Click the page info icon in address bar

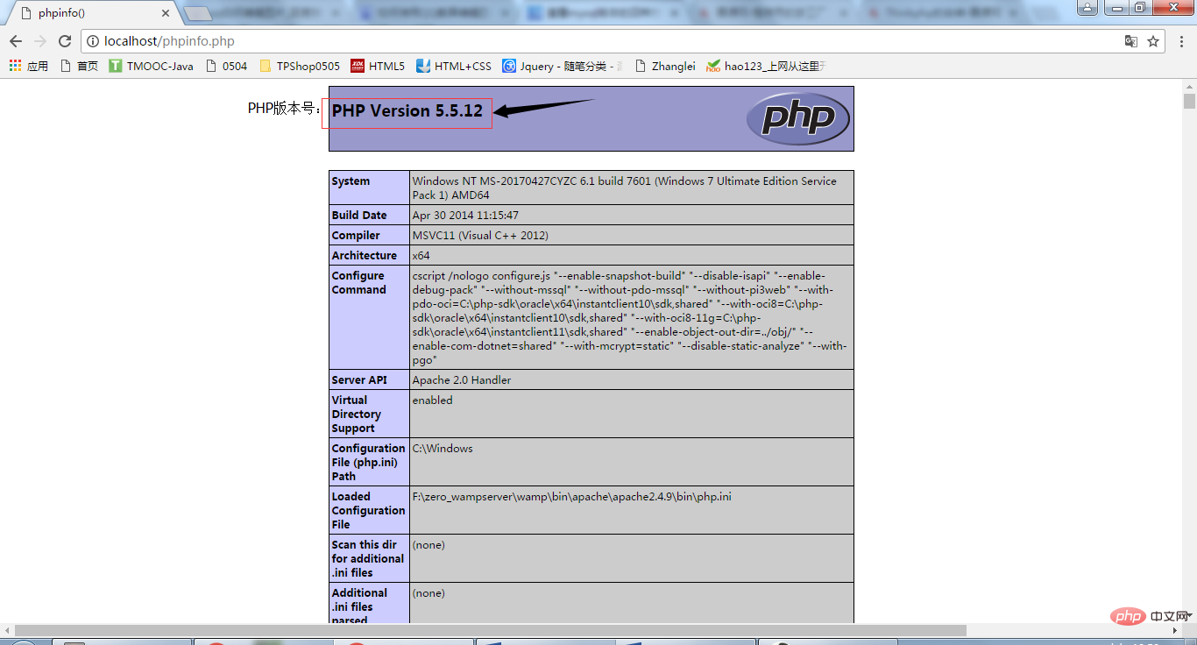93,40
